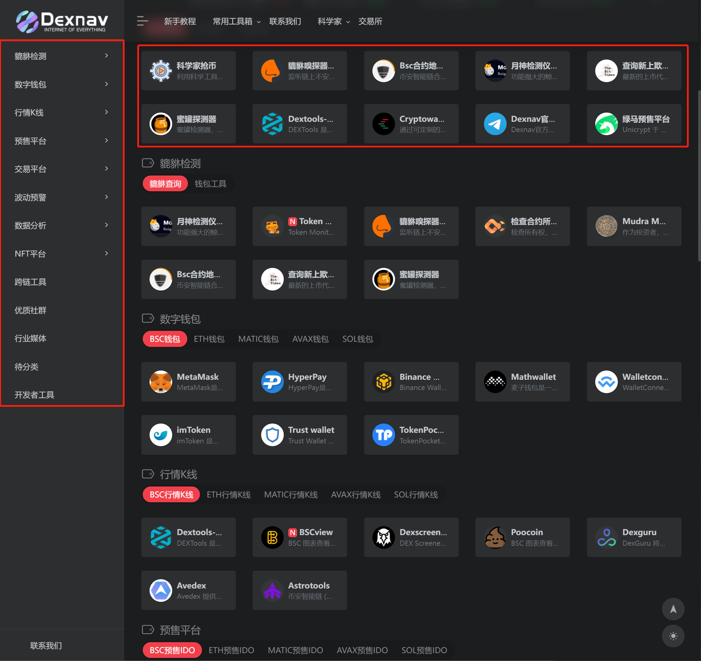Click the MetaMask fox icon
The image size is (701, 661).
(161, 382)
